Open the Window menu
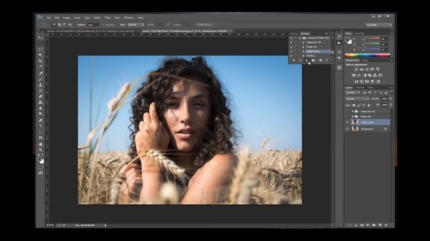The image size is (430, 241). pyautogui.click(x=129, y=17)
